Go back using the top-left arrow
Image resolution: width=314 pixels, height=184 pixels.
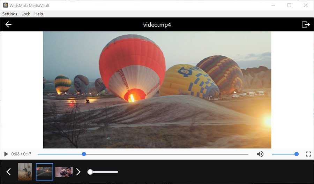click(8, 24)
